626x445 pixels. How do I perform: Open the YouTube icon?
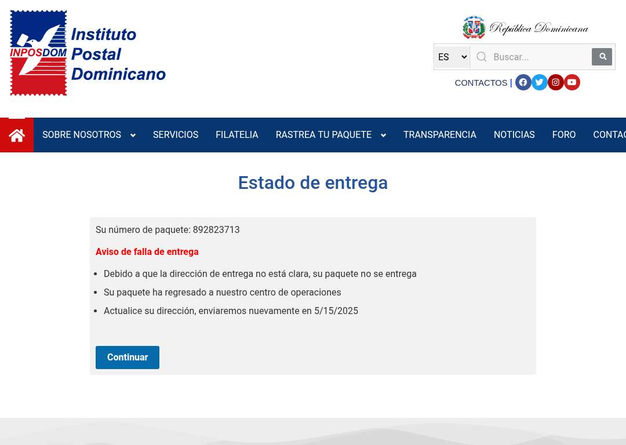click(572, 82)
